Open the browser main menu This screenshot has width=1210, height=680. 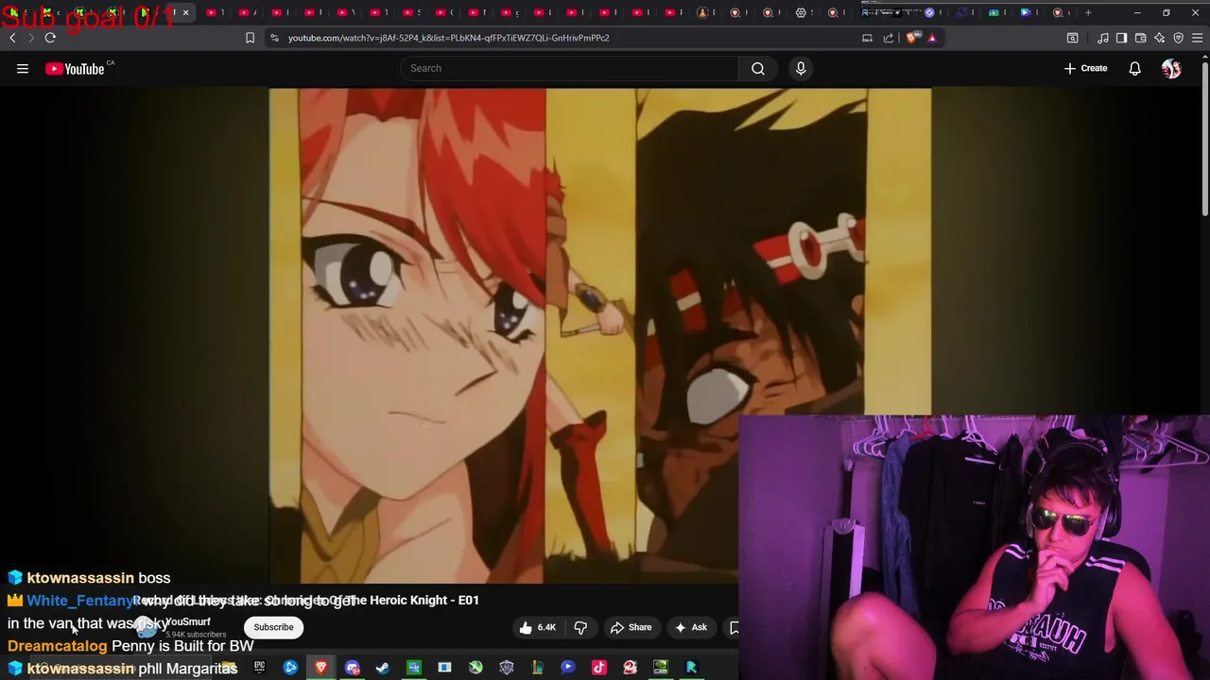click(1197, 38)
